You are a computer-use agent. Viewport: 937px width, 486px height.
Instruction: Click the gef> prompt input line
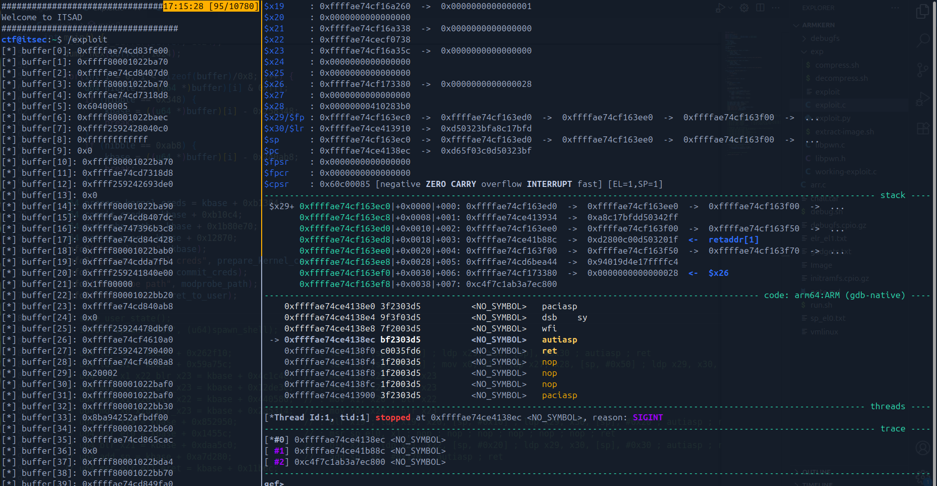point(354,483)
